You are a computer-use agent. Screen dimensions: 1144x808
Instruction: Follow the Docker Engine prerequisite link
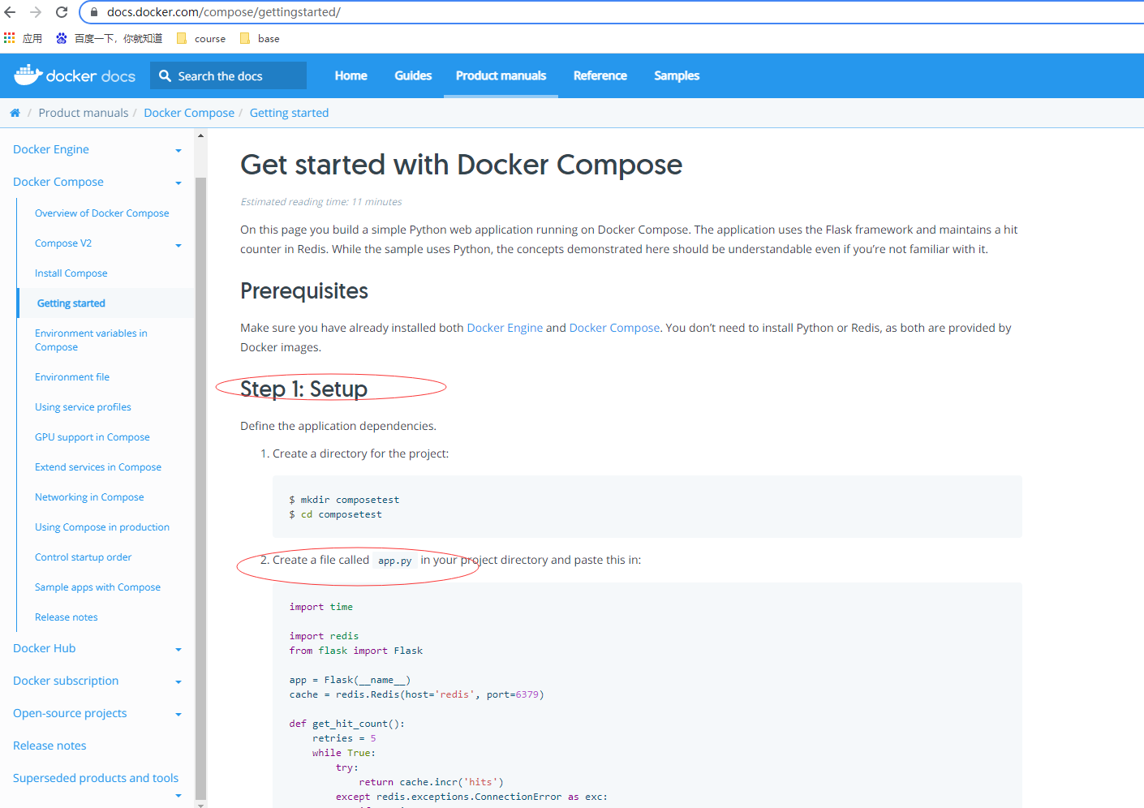click(x=505, y=328)
